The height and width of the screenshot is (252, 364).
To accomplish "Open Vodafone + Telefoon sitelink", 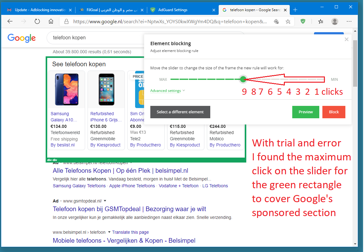I will tap(179, 186).
